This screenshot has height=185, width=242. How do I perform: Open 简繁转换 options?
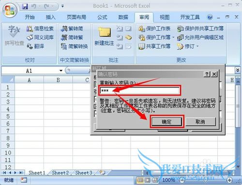tap(75, 46)
